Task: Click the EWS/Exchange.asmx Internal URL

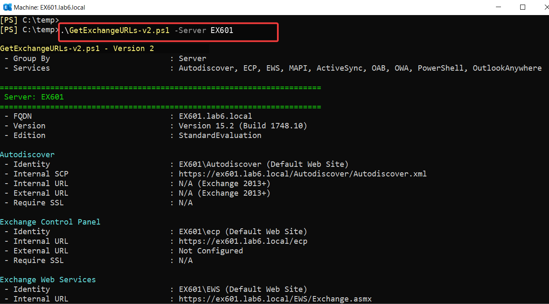Action: coord(275,299)
